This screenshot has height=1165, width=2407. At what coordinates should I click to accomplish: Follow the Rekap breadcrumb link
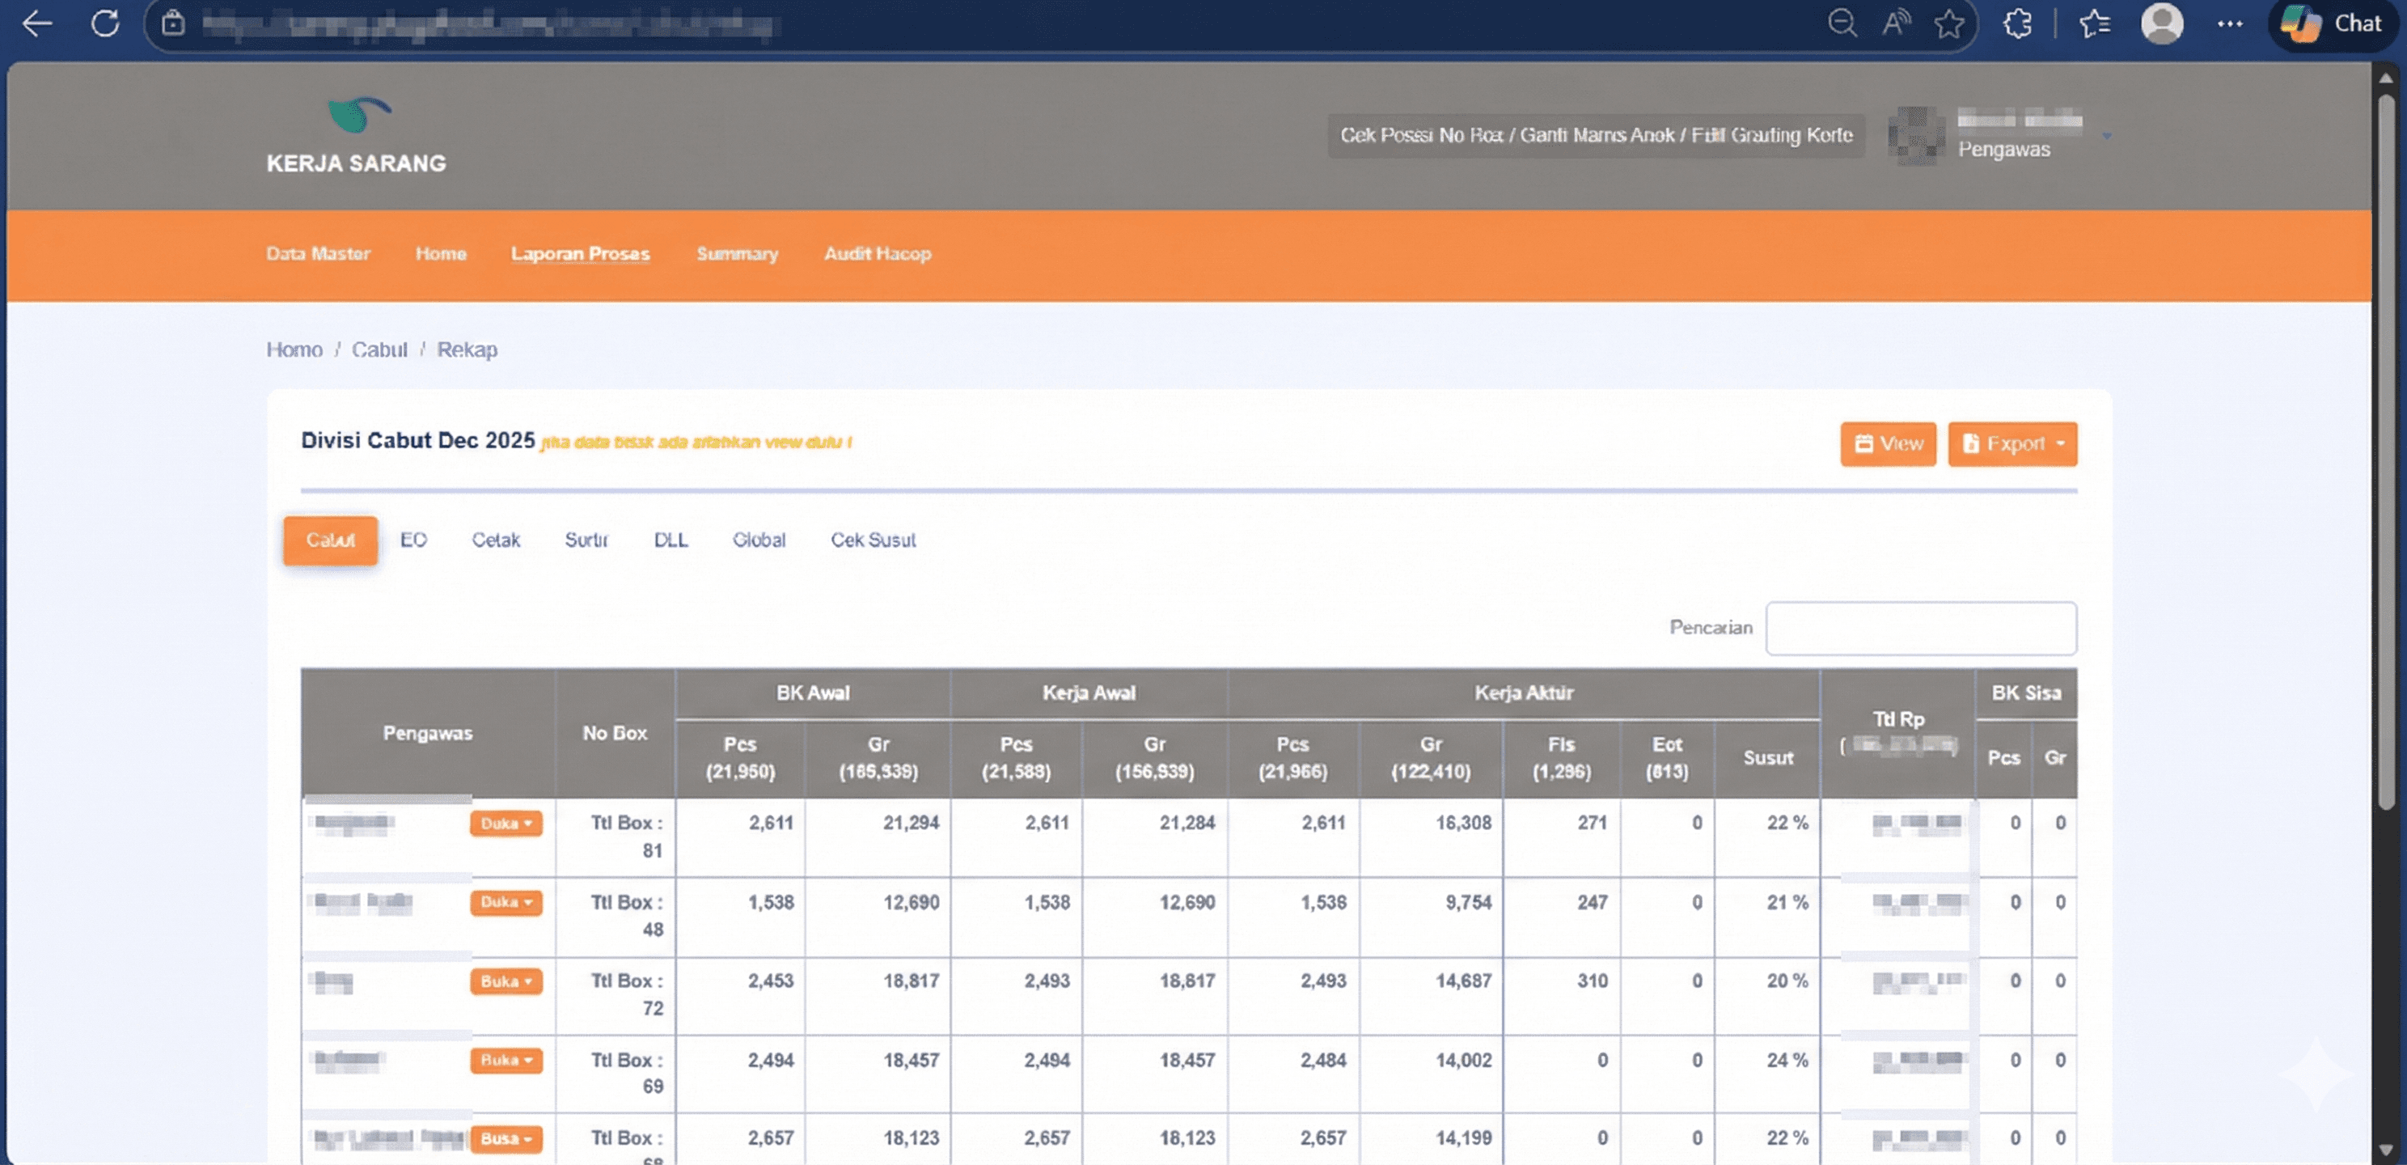point(468,349)
